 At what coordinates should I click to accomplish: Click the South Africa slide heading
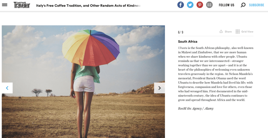tap(188, 41)
